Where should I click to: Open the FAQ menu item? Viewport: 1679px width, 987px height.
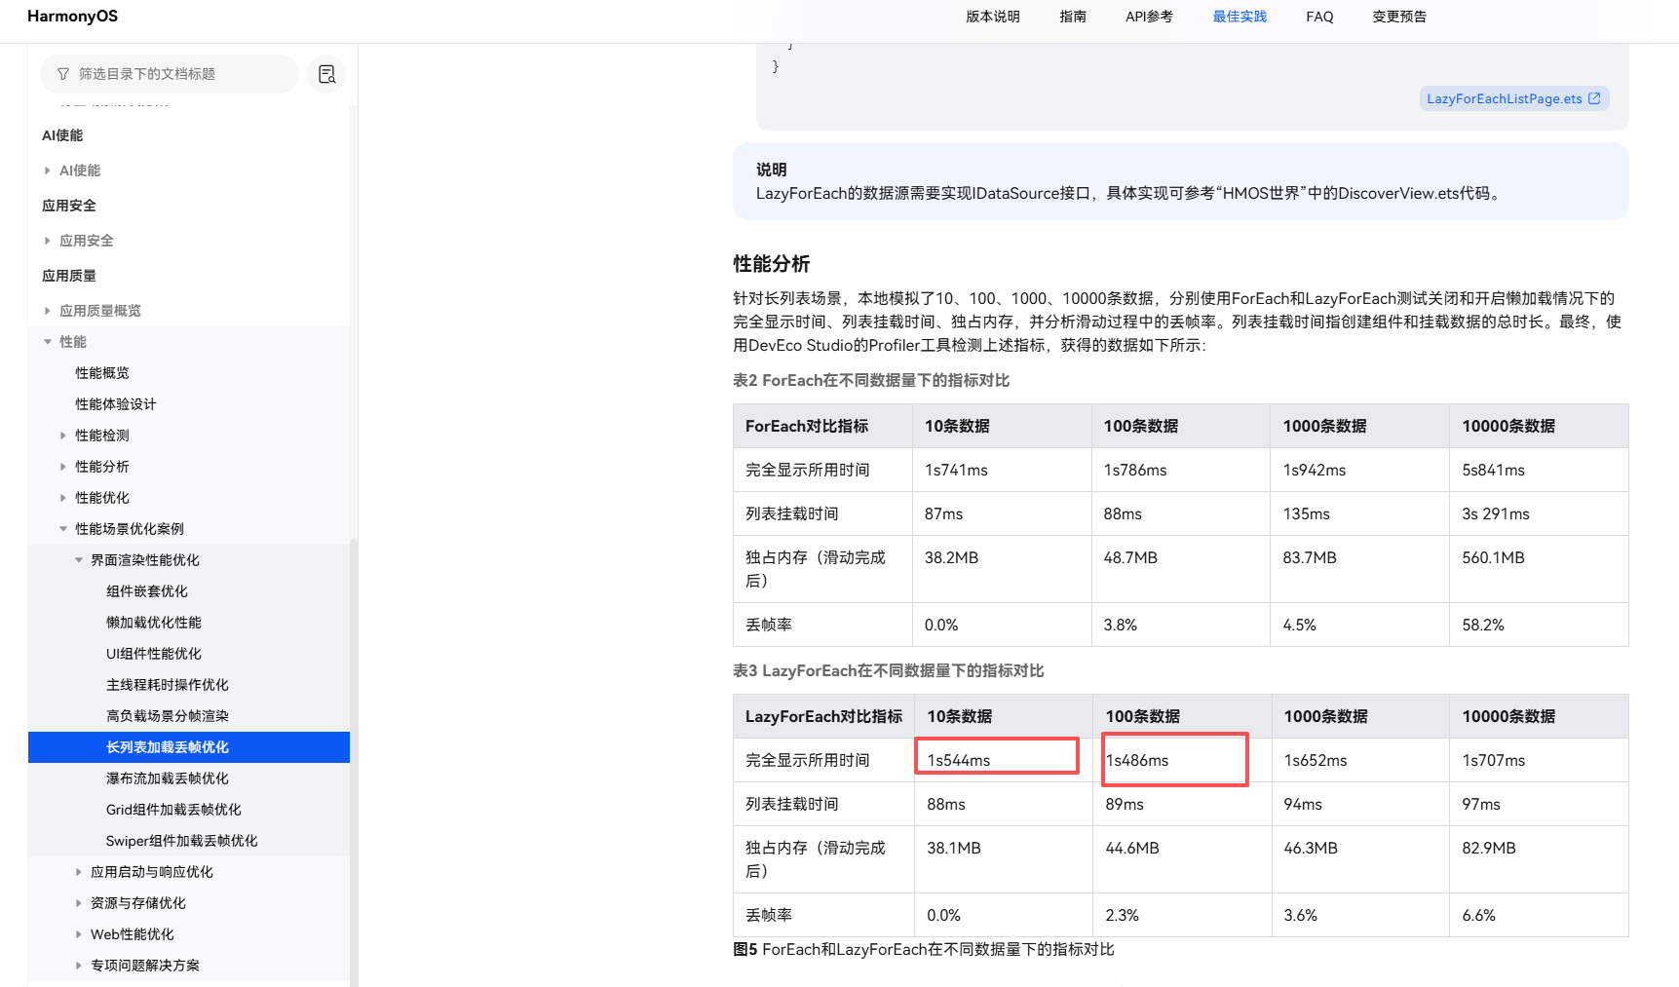pyautogui.click(x=1319, y=17)
